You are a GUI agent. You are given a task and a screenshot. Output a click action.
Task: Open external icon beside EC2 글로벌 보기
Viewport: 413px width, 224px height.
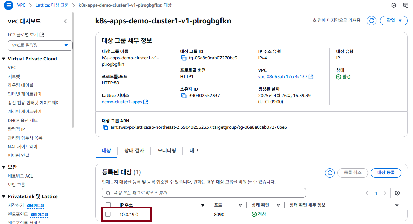42,35
